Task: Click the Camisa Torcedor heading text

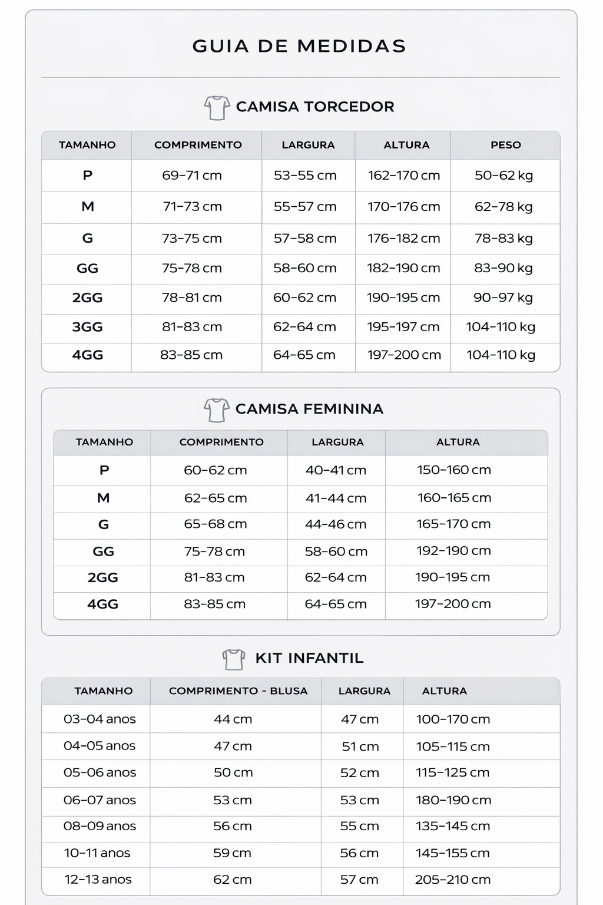Action: (315, 107)
